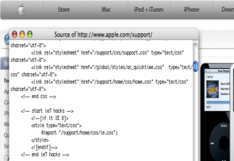The image size is (234, 161).
Task: Click the 'Now Playing' header on iPod screen
Action: tap(224, 71)
